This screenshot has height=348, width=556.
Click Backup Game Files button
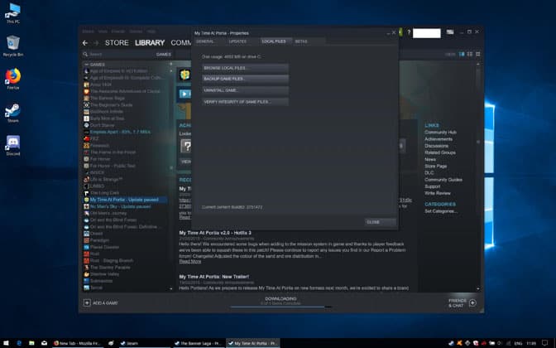tap(246, 79)
